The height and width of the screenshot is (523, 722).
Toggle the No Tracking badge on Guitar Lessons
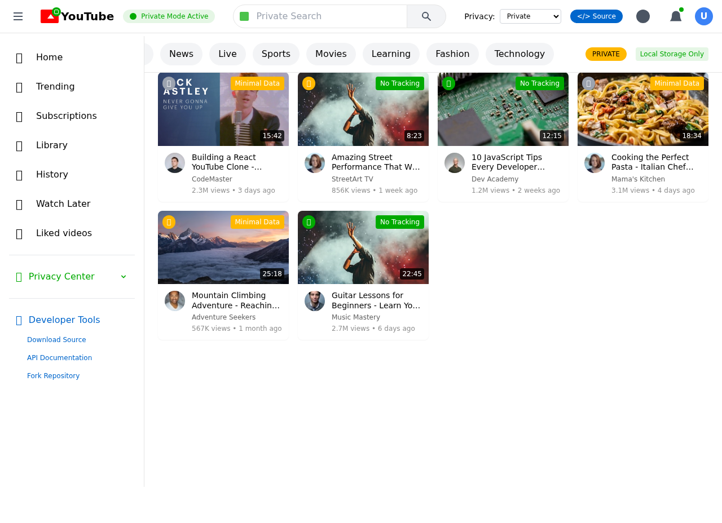(x=400, y=221)
